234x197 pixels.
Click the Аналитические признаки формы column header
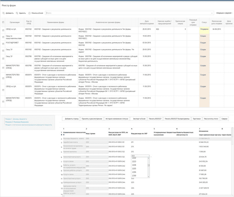click(108, 22)
